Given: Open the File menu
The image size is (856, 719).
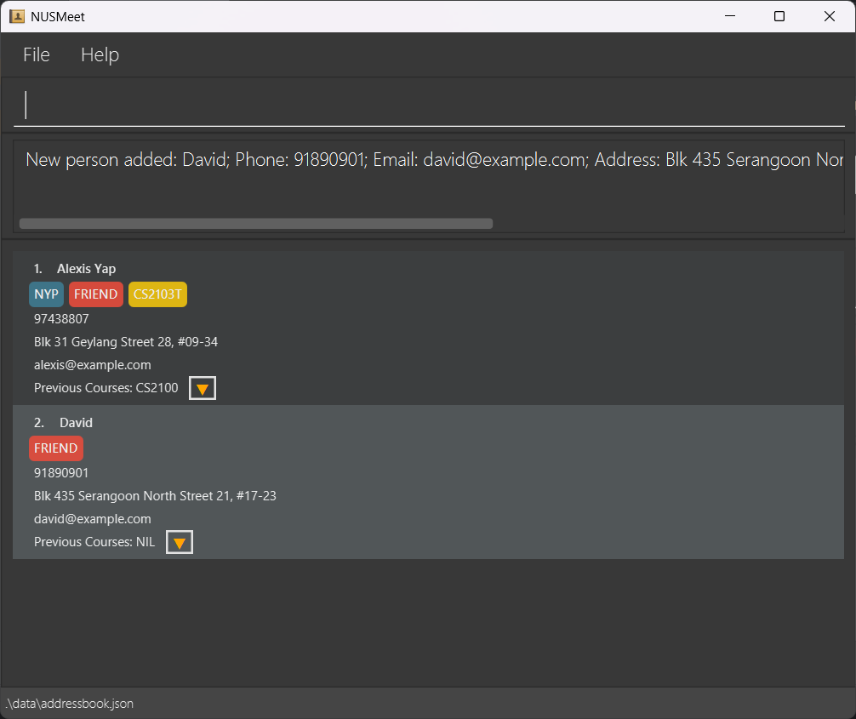Looking at the screenshot, I should point(37,54).
